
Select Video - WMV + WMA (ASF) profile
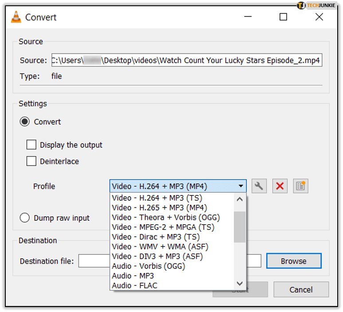coord(160,246)
